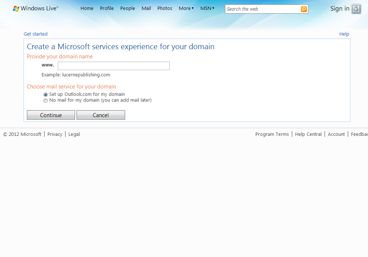This screenshot has height=257, width=368.
Task: Expand the More dropdown menu
Action: pos(186,8)
